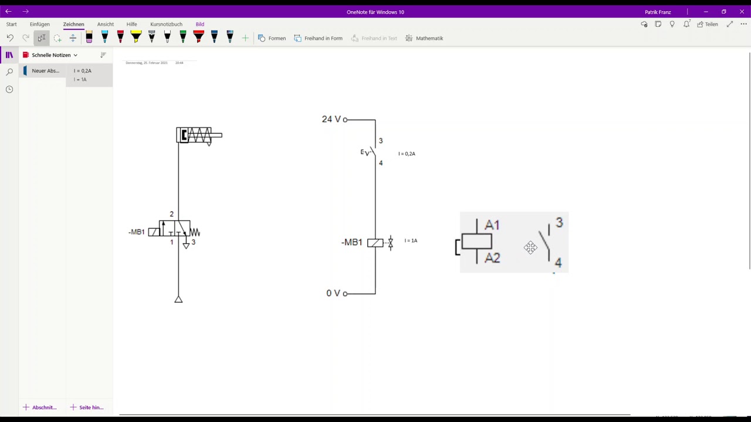Viewport: 751px width, 422px height.
Task: Add a new pen with plus
Action: [245, 38]
